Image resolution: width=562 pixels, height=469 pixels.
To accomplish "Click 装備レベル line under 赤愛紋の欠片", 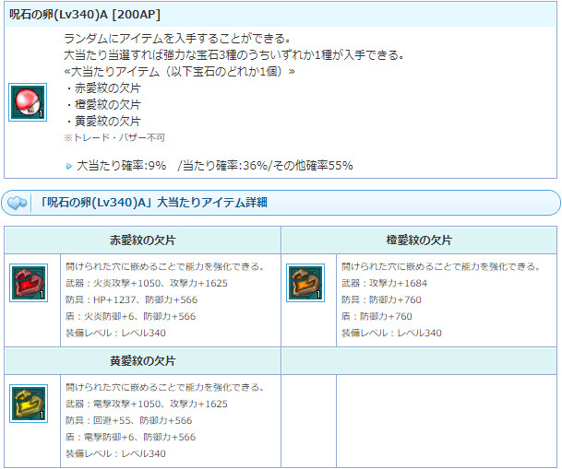I will point(115,333).
